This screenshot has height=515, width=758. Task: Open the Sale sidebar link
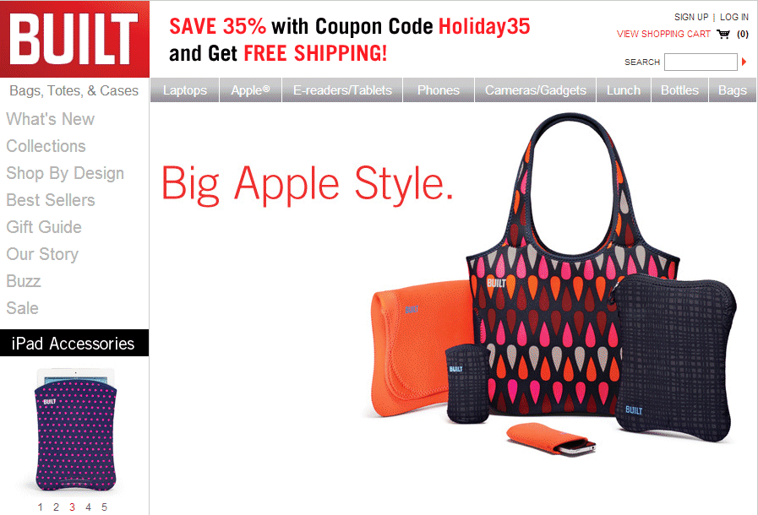22,308
